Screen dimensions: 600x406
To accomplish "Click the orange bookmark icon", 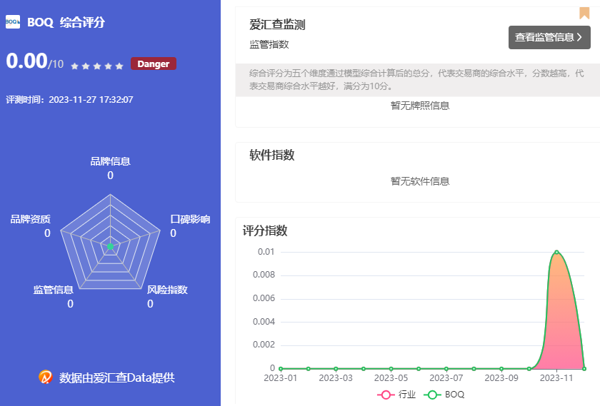I will point(584,13).
